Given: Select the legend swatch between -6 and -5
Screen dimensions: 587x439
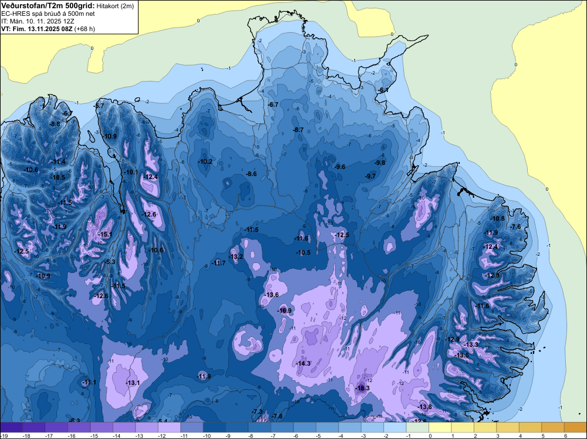Looking at the screenshot, I should (x=304, y=427).
